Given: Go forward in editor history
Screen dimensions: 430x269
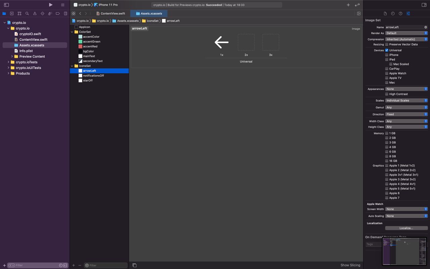Looking at the screenshot, I should (86, 13).
